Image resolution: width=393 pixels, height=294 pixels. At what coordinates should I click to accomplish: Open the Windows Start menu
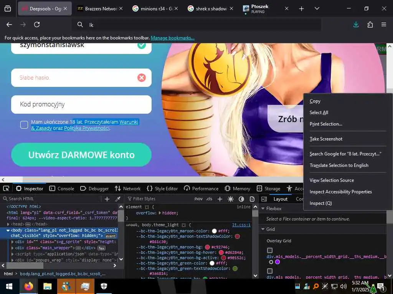[x=9, y=286]
